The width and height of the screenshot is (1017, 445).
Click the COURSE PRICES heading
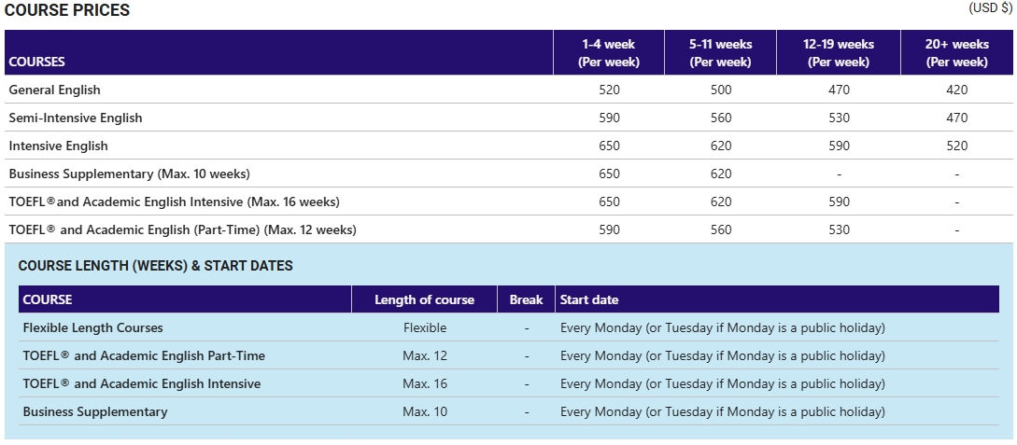pyautogui.click(x=67, y=11)
